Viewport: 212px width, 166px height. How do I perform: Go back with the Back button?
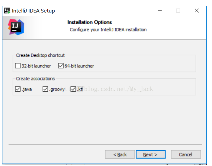120,154
